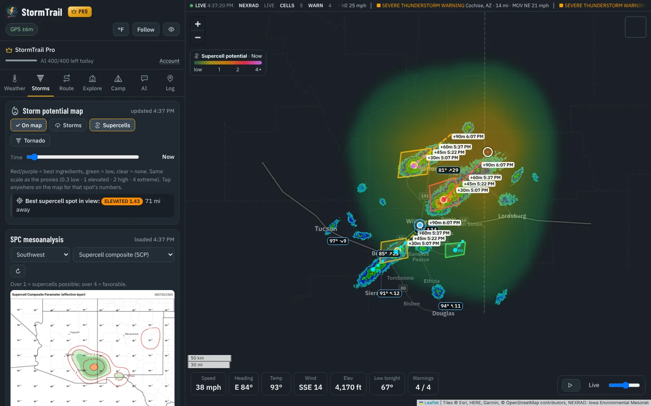The image size is (651, 406).
Task: Switch to the Storms tab
Action: (41, 83)
